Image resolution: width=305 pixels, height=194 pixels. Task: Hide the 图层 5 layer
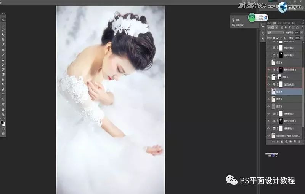pos(268,77)
